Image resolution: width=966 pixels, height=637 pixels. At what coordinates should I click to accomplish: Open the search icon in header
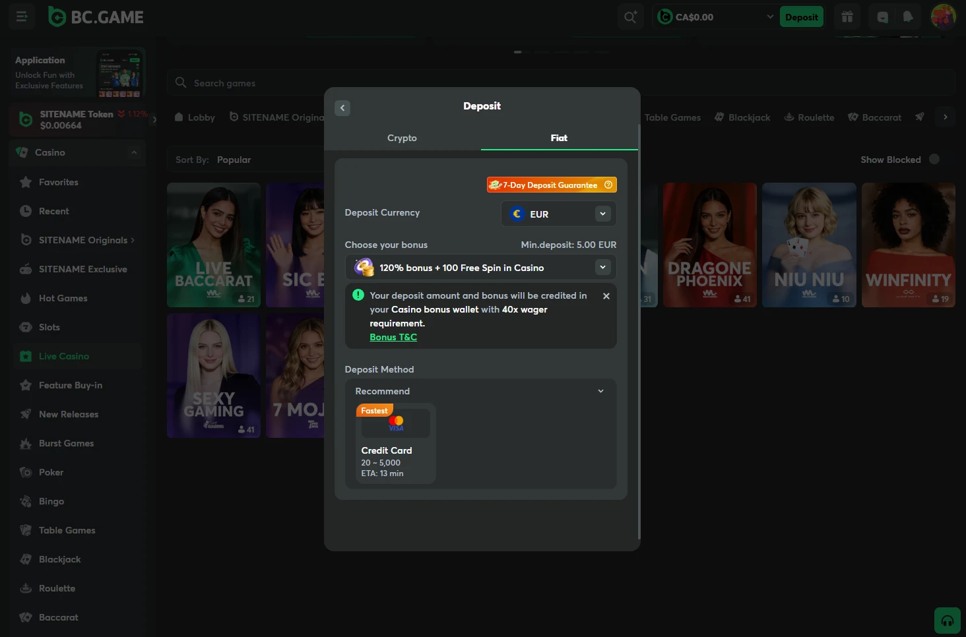pos(630,17)
